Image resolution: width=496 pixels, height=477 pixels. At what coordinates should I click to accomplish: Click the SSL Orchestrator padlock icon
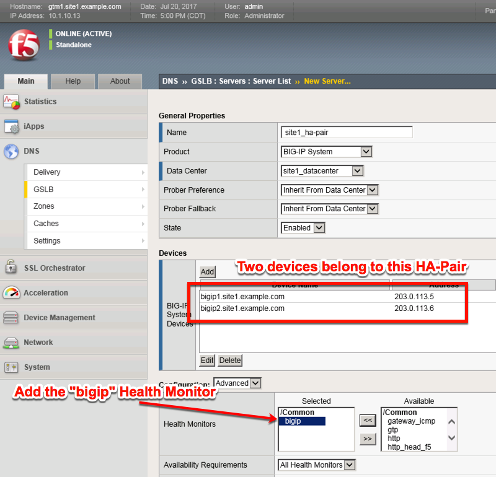[x=11, y=267]
